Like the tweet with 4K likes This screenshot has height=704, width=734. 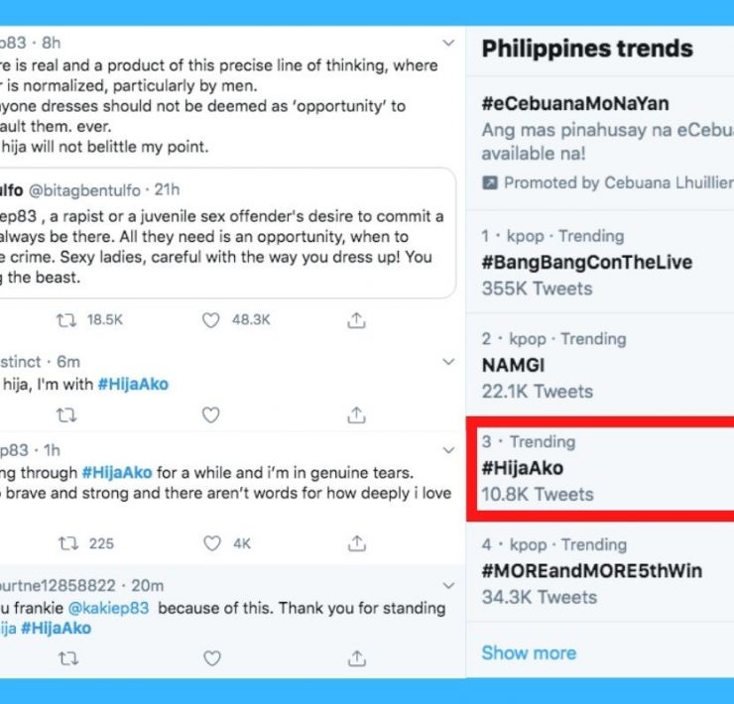coord(210,543)
